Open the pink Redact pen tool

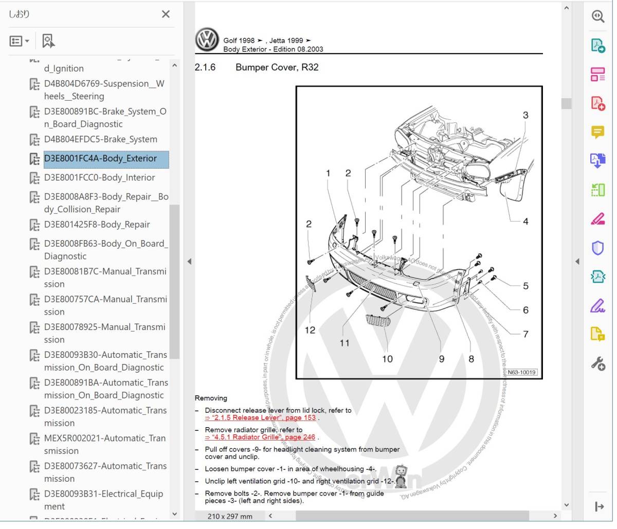tap(597, 219)
